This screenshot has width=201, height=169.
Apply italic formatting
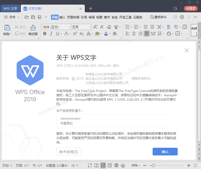[51, 34]
